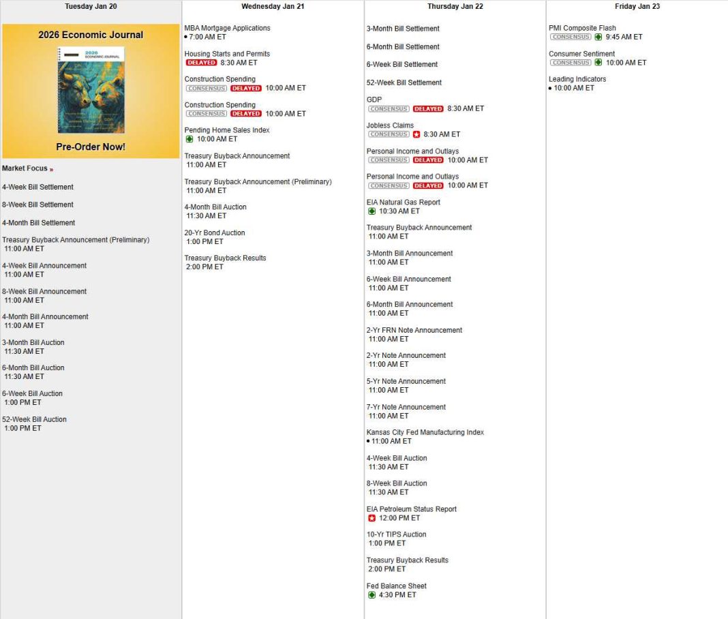Click Pre-Order Now on the journal ad
The height and width of the screenshot is (619, 728).
click(x=91, y=147)
